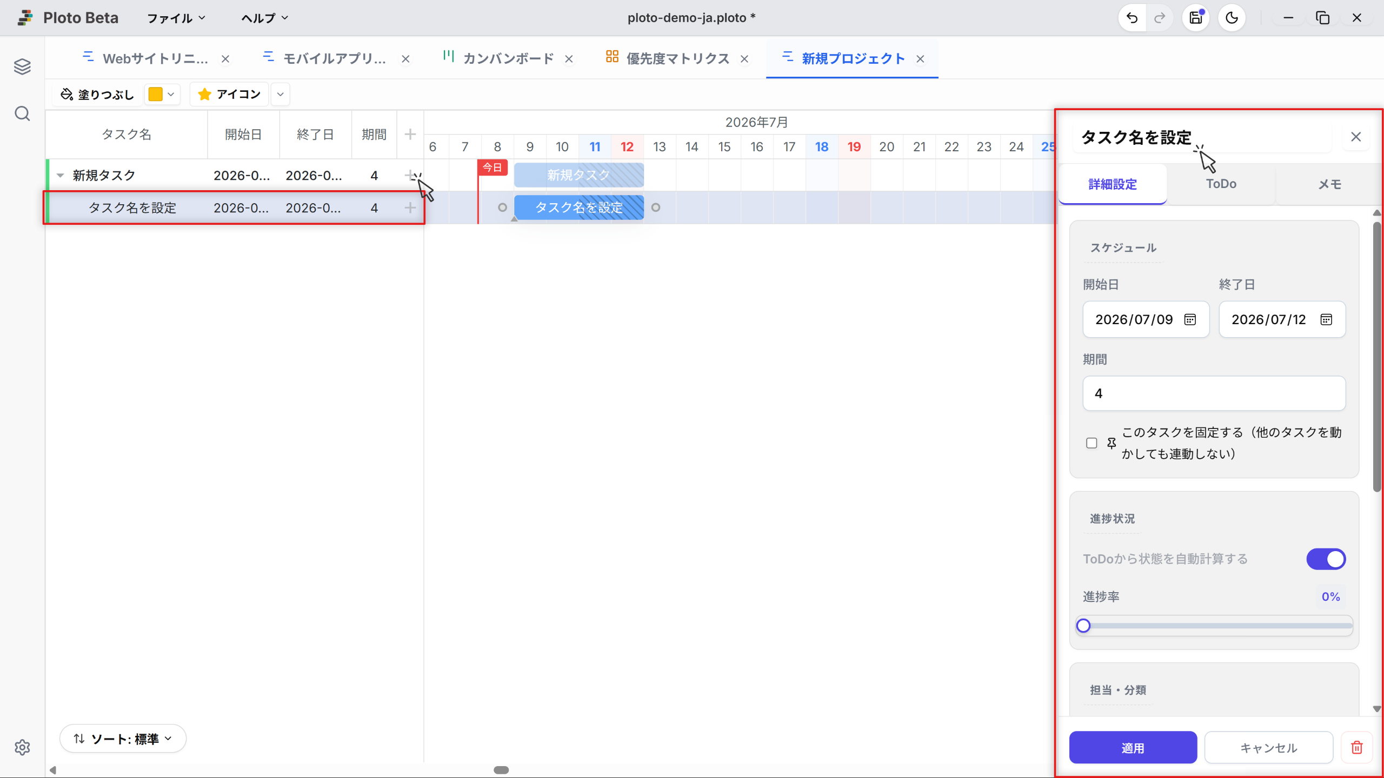Viewport: 1384px width, 778px height.
Task: Click the 塗りつぶし fill bucket button
Action: [97, 95]
